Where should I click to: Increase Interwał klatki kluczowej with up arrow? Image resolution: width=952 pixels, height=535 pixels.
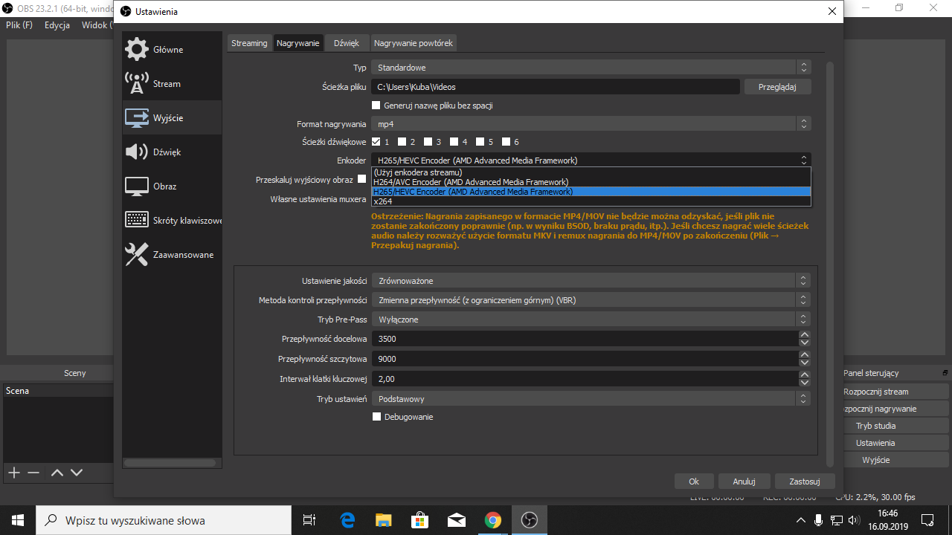[x=804, y=375]
